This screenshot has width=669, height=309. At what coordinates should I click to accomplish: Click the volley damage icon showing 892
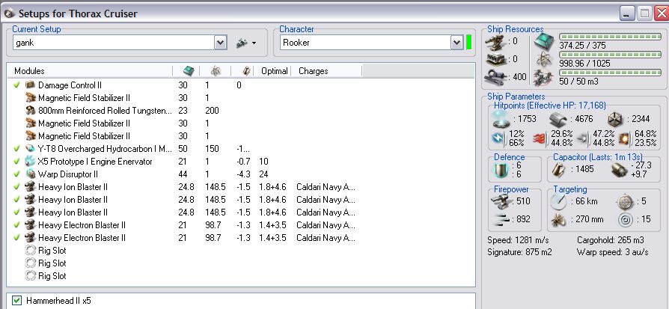[x=501, y=219]
